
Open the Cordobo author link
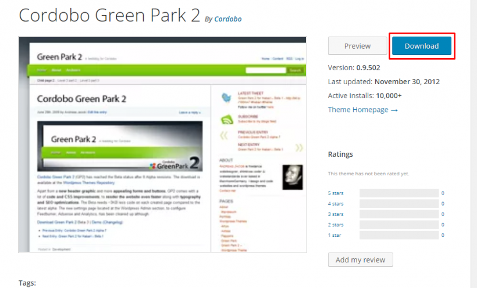pyautogui.click(x=228, y=19)
